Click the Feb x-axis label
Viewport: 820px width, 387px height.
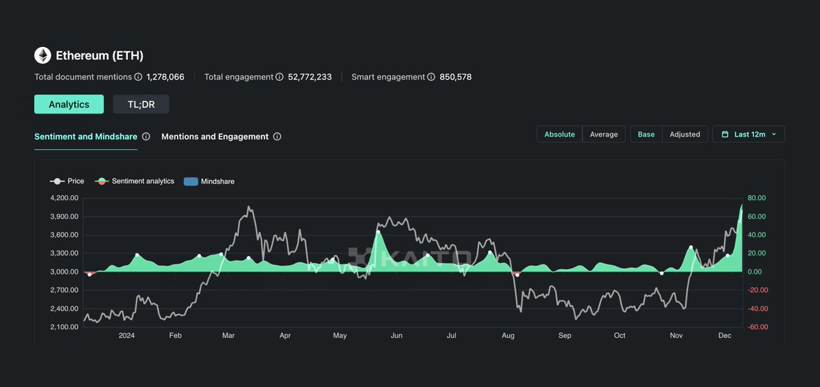pyautogui.click(x=175, y=336)
